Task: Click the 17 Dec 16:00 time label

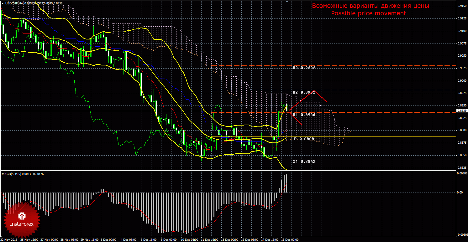Action: 270,240
